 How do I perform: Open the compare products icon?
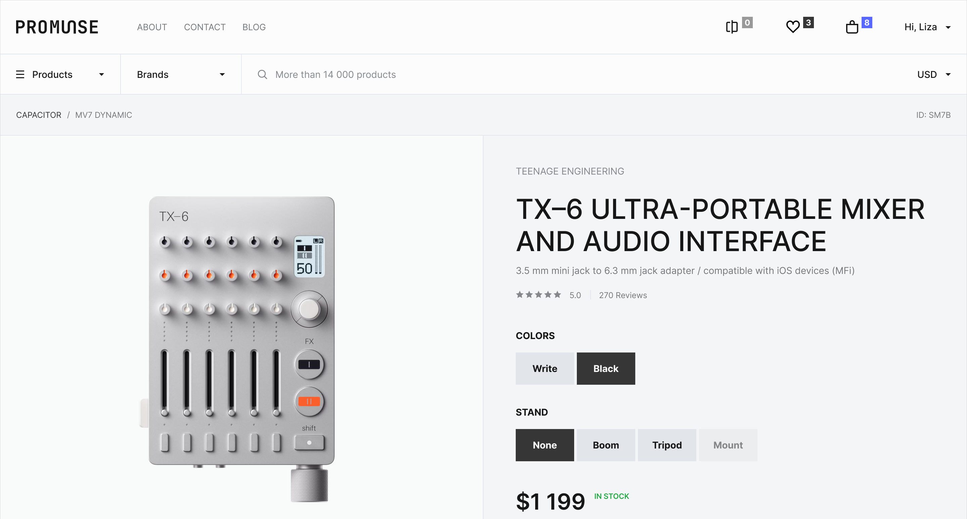(732, 27)
